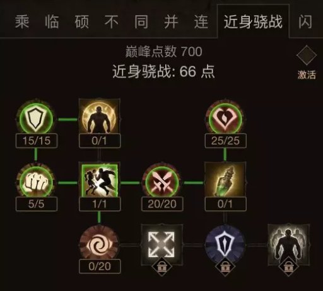
Task: Click the glowing muscular figure skill node
Action: coord(99,119)
